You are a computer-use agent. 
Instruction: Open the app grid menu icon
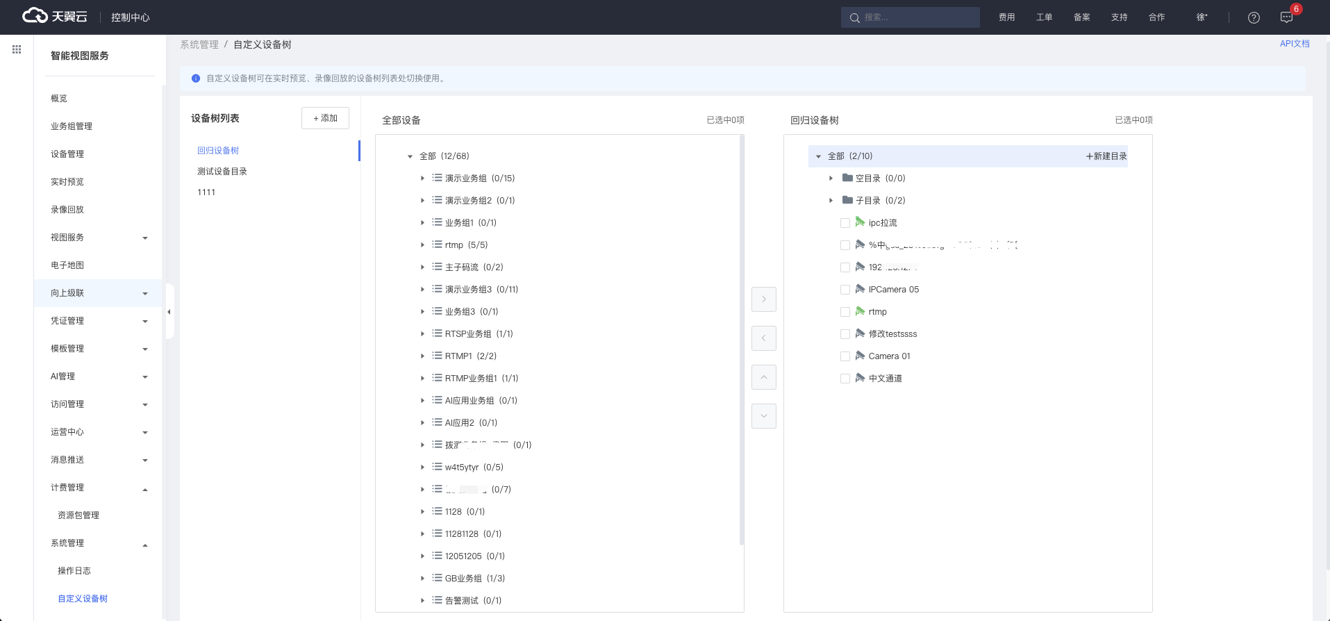coord(17,49)
